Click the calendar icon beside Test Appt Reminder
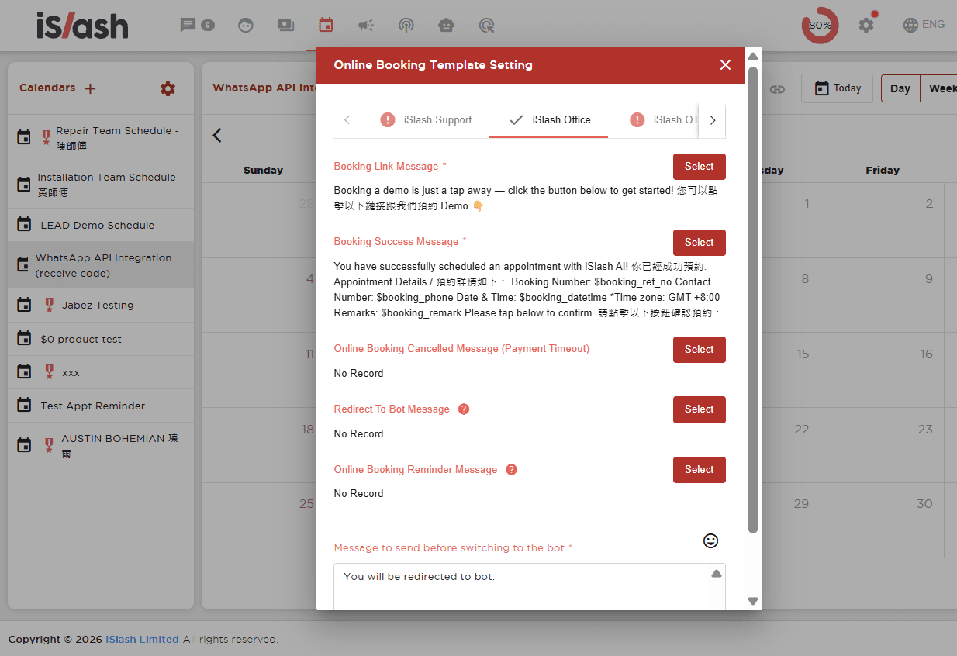Screen dimensions: 957x656 pyautogui.click(x=24, y=406)
